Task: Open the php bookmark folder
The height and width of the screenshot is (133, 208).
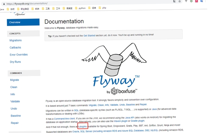Action: [x=103, y=8]
